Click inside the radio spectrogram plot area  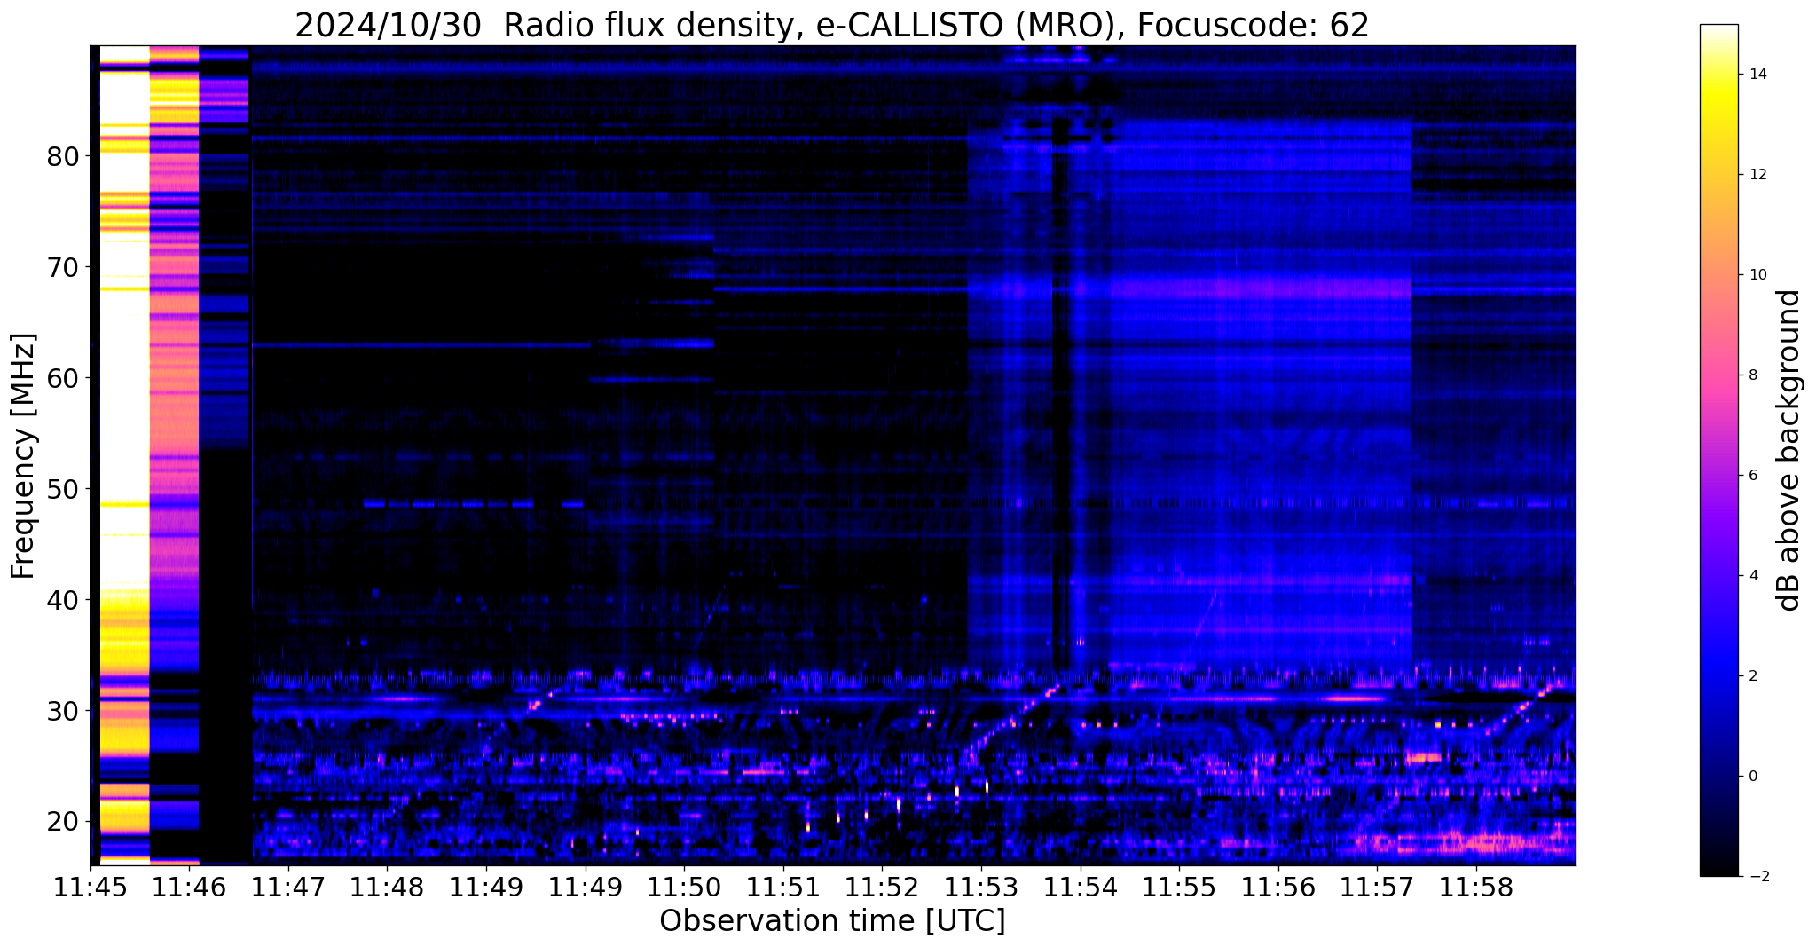[x=833, y=455]
